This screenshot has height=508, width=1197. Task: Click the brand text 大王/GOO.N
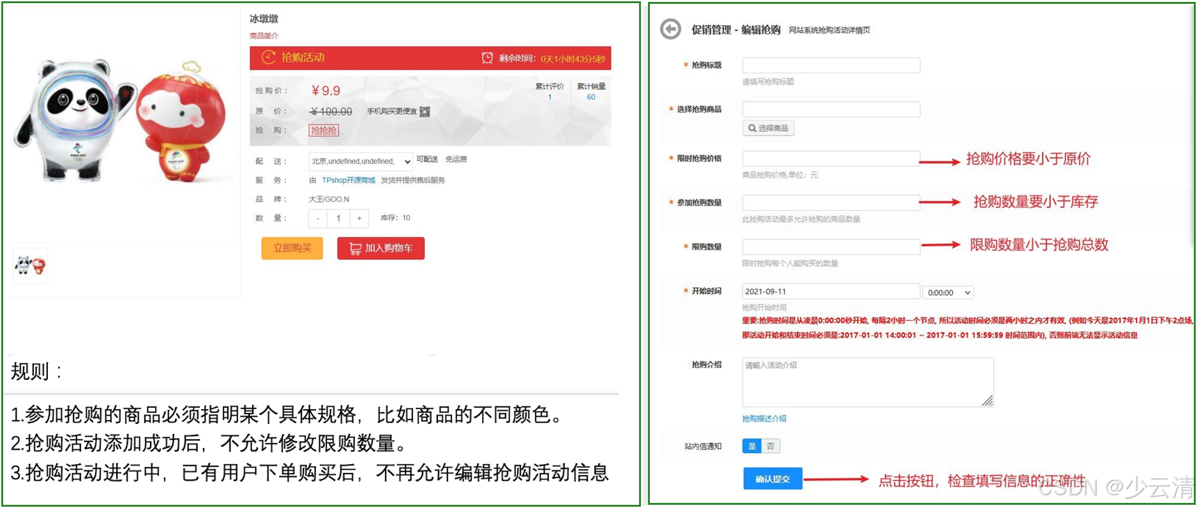coord(329,199)
